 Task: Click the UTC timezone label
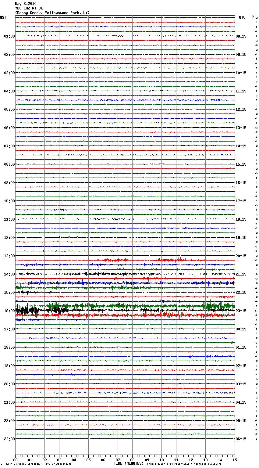point(242,17)
